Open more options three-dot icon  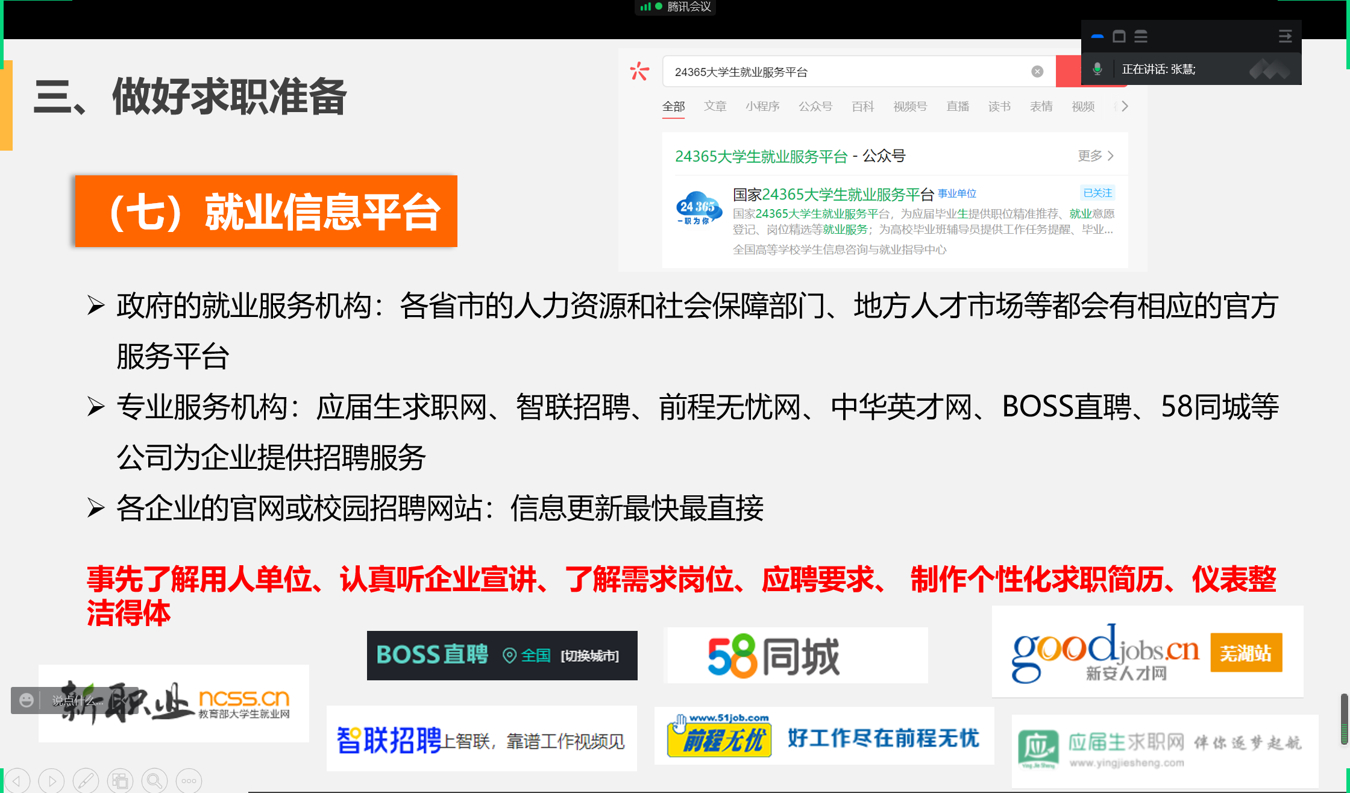coord(189,781)
